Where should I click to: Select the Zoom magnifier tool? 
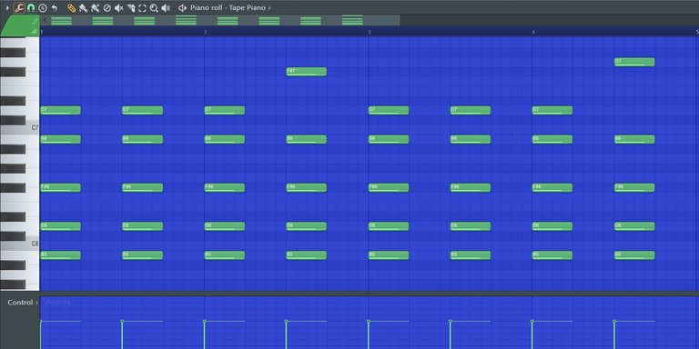[154, 7]
